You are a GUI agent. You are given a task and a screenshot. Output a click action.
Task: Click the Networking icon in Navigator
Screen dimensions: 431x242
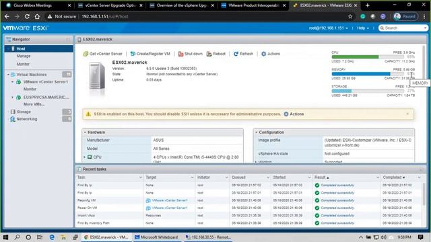(13, 119)
